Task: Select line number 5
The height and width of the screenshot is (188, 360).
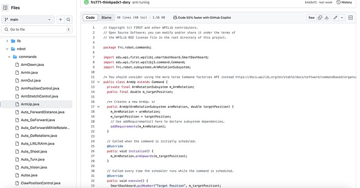Action: click(93, 48)
